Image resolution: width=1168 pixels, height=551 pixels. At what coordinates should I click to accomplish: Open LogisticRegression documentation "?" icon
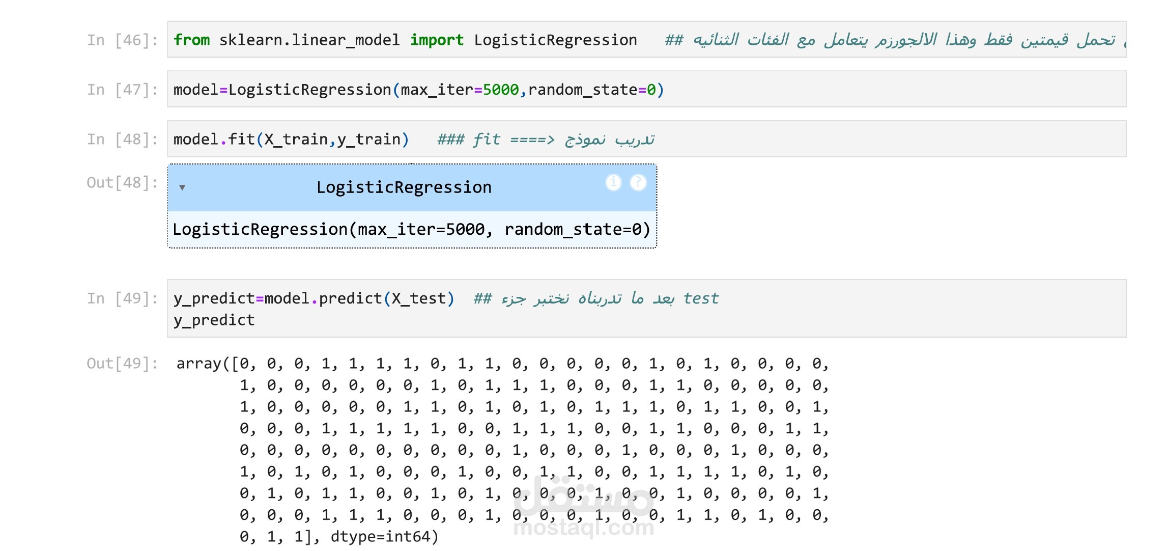coord(638,182)
